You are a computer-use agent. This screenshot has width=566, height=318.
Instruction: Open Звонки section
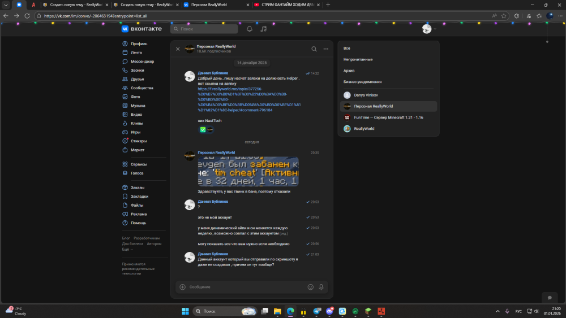(137, 70)
